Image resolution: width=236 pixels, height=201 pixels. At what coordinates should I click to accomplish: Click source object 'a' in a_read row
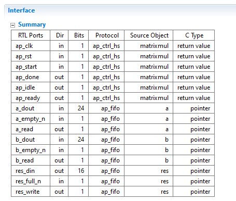(167, 129)
